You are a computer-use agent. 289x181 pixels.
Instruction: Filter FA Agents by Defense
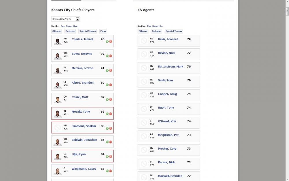pyautogui.click(x=156, y=31)
